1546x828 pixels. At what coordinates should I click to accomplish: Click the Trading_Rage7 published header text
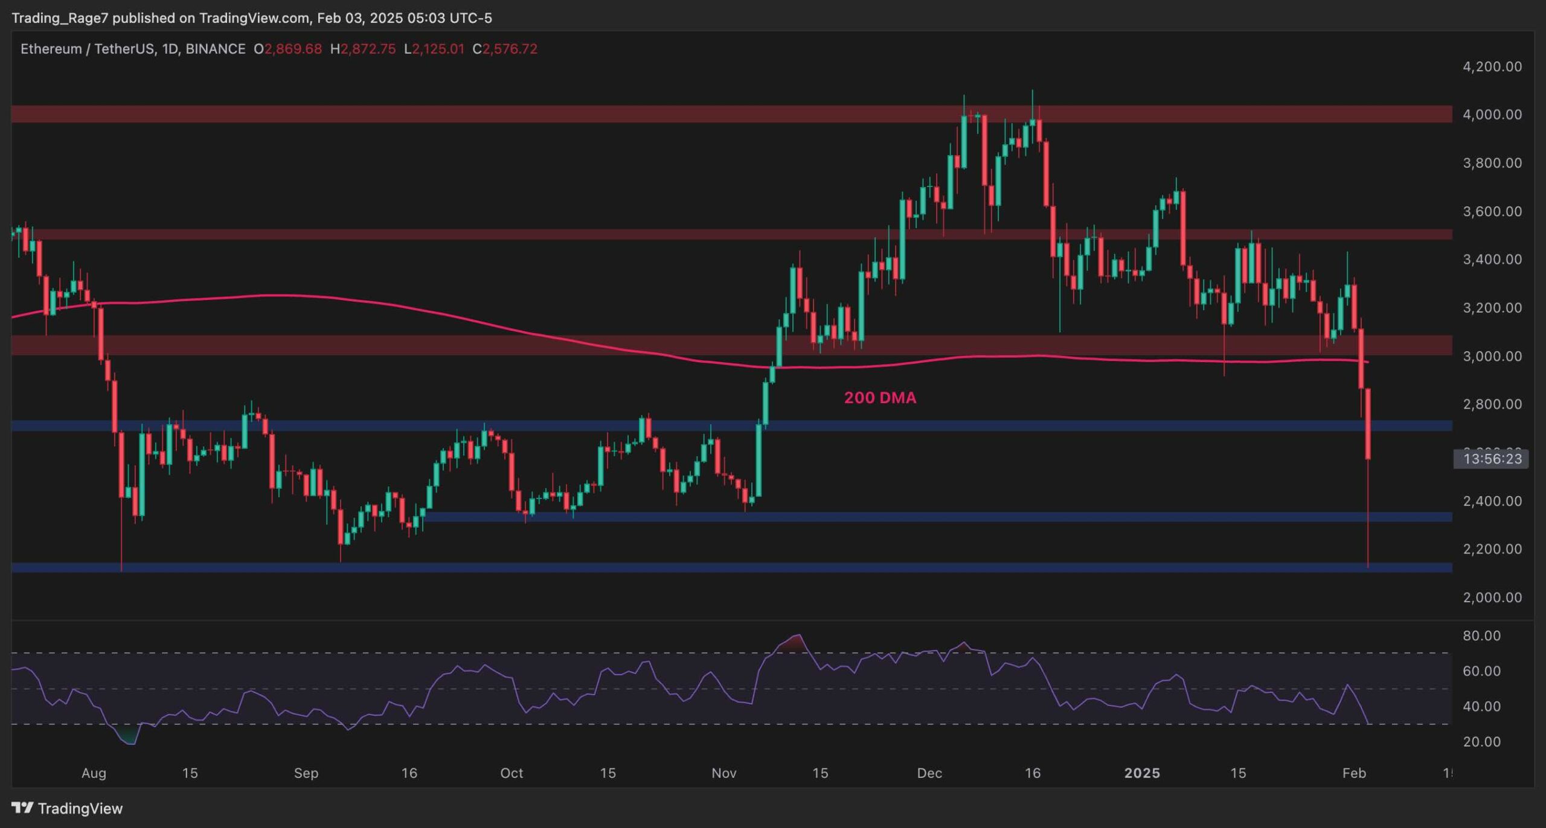[x=251, y=18]
